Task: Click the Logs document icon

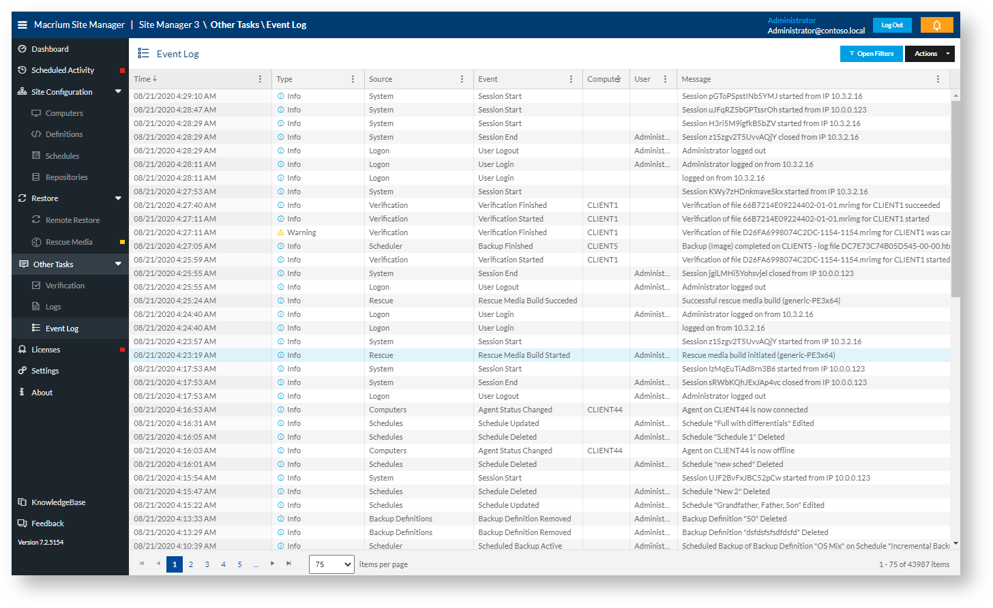Action: pyautogui.click(x=36, y=307)
